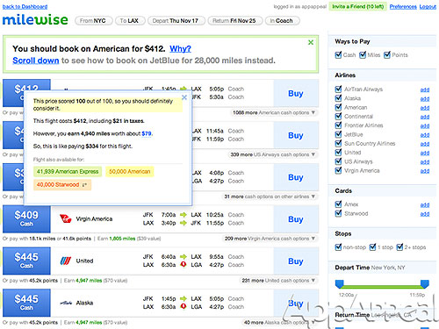This screenshot has width=439, height=329.
Task: Click the United airline logo
Action: 65,261
